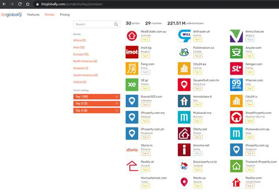
Task: Select the Thailand-Property.com green logo
Action: point(236,166)
